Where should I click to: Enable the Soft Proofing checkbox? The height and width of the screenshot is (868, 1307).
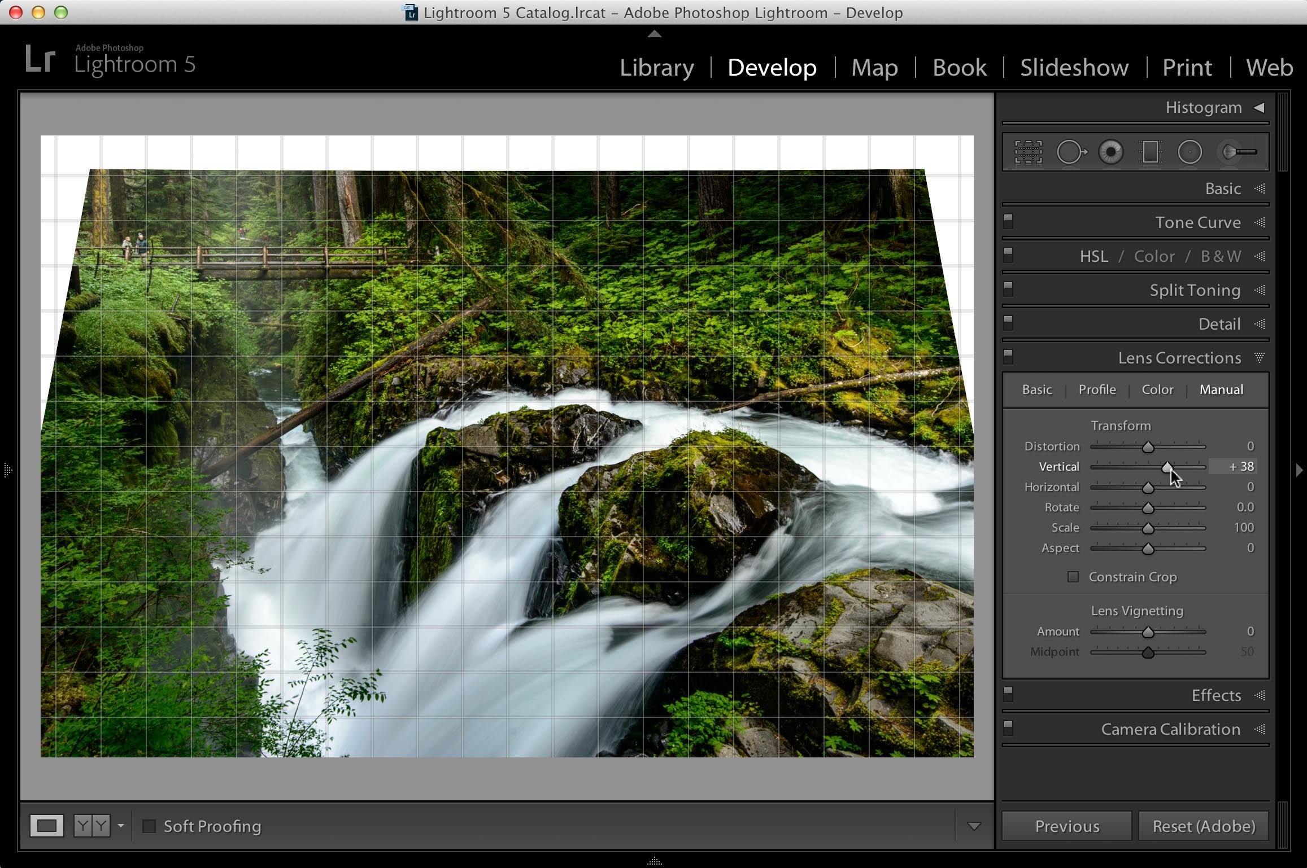tap(149, 826)
